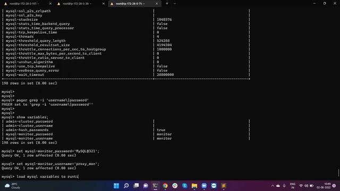Image resolution: width=340 pixels, height=191 pixels.
Task: Click the PAGER set to output line
Action: [47, 105]
